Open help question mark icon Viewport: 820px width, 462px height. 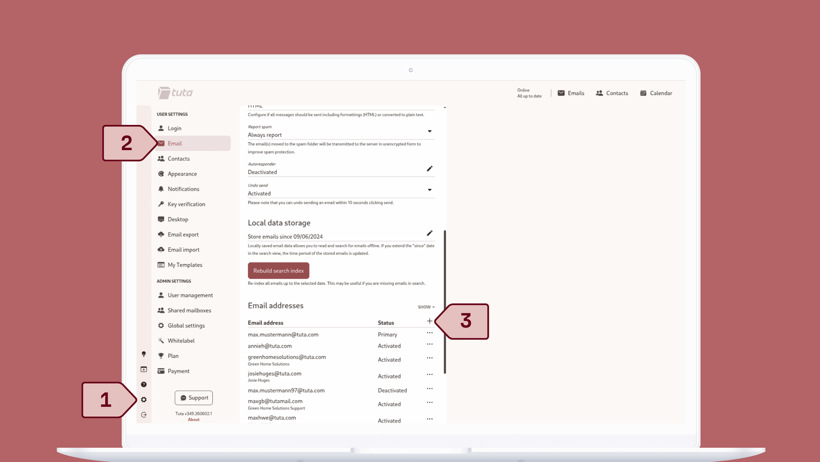143,384
